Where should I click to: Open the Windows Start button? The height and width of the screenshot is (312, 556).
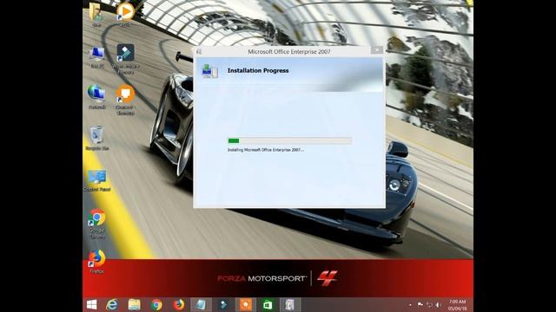click(91, 304)
